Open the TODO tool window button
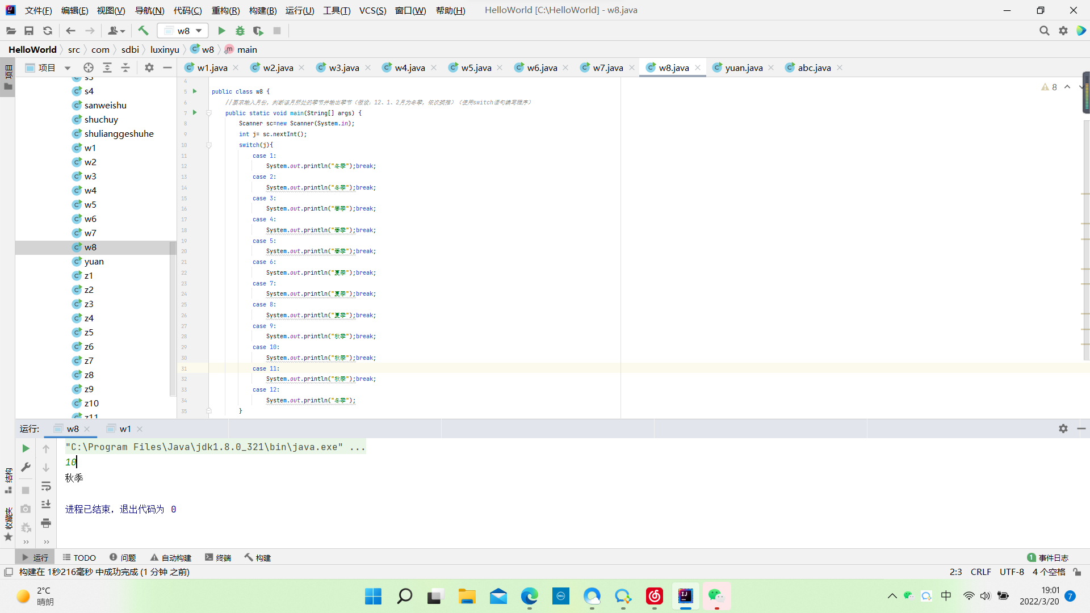This screenshot has width=1090, height=613. pos(79,557)
